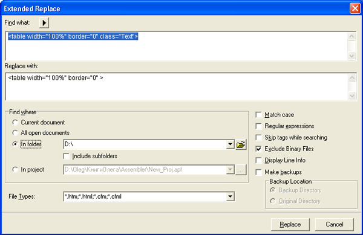Image resolution: width=363 pixels, height=235 pixels.
Task: Open the File Types dropdown arrow
Action: (230, 197)
